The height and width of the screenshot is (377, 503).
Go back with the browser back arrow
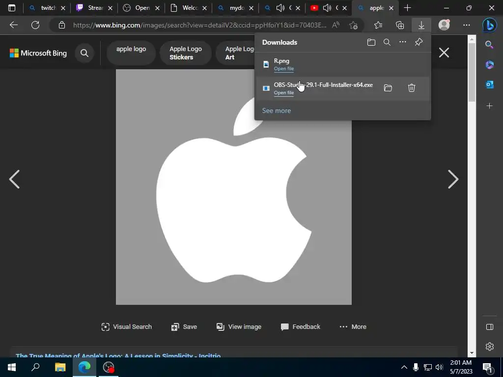click(13, 25)
